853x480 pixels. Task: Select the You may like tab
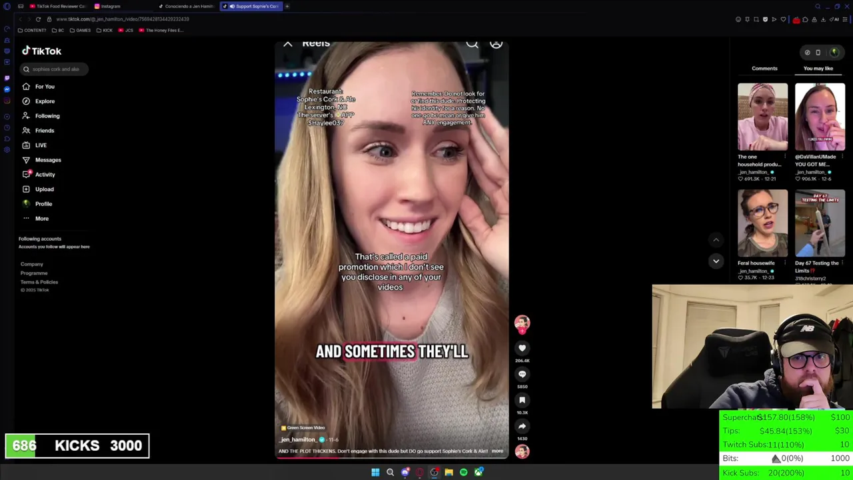tap(818, 69)
